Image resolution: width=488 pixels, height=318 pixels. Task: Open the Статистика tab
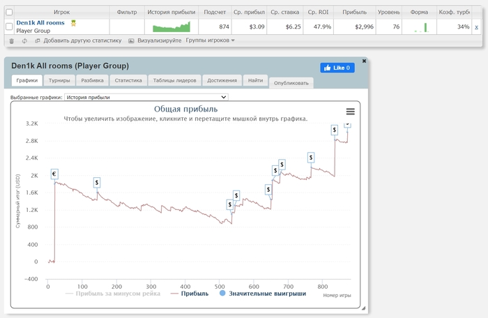(128, 80)
